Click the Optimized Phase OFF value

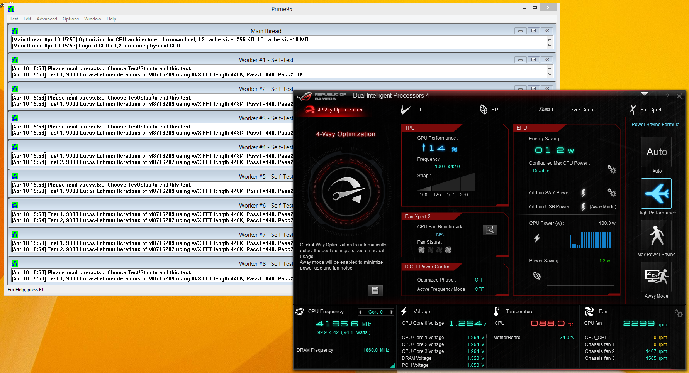coord(479,280)
